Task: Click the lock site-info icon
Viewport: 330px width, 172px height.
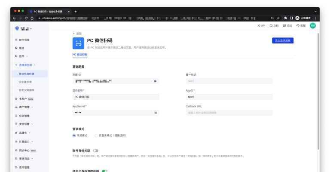Action: (39, 18)
